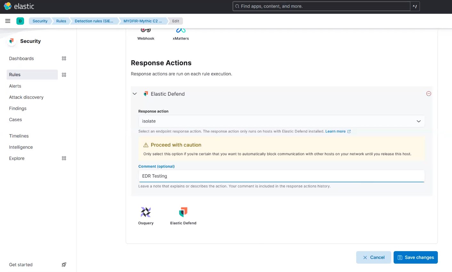Add an Osquery response action

pos(146,212)
